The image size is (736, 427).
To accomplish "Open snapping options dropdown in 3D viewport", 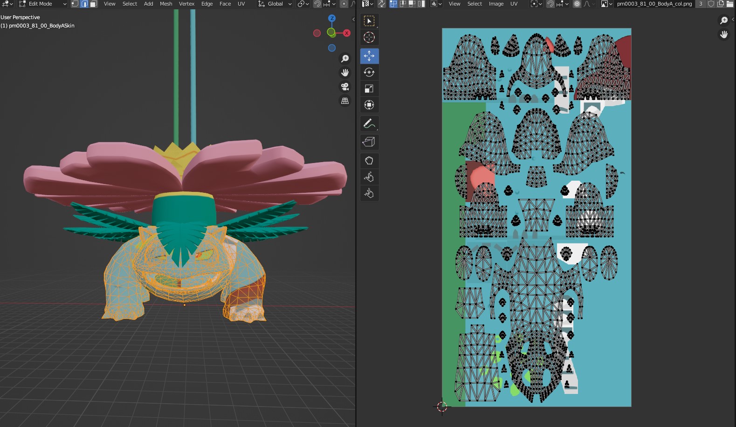I will 330,4.
